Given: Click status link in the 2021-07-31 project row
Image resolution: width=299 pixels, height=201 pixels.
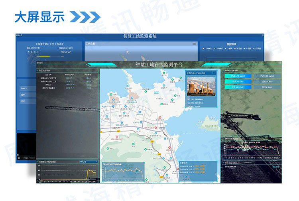Looking at the screenshot, I should pyautogui.click(x=89, y=78).
